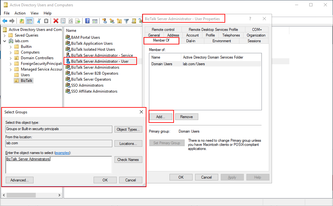
Task: Expand the Managed Service Accounts node
Action: (11, 69)
